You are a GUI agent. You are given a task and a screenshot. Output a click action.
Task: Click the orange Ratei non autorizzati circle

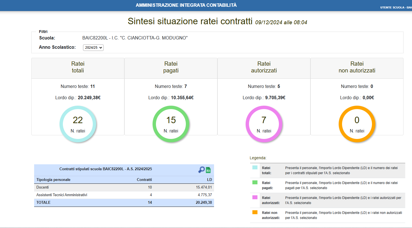tap(357, 124)
